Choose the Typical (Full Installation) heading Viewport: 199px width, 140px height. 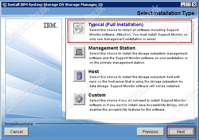coord(116,24)
